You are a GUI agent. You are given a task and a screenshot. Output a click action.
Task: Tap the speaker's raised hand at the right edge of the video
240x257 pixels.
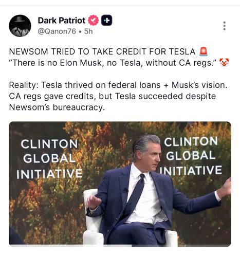(x=226, y=188)
